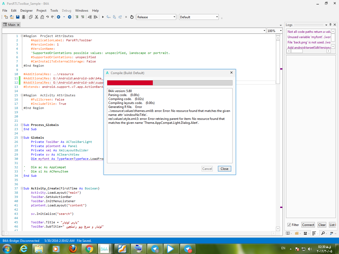Open the 100% zoom dropdown

tap(274, 31)
